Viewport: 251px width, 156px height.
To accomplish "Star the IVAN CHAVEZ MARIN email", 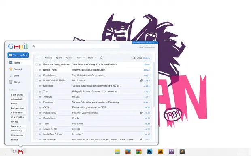I will pyautogui.click(x=40, y=81).
